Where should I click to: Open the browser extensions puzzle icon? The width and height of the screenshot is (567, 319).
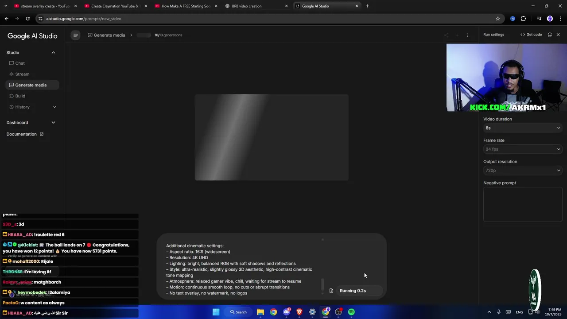[524, 19]
